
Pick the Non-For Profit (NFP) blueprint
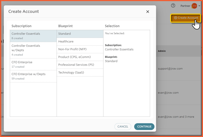(80, 49)
